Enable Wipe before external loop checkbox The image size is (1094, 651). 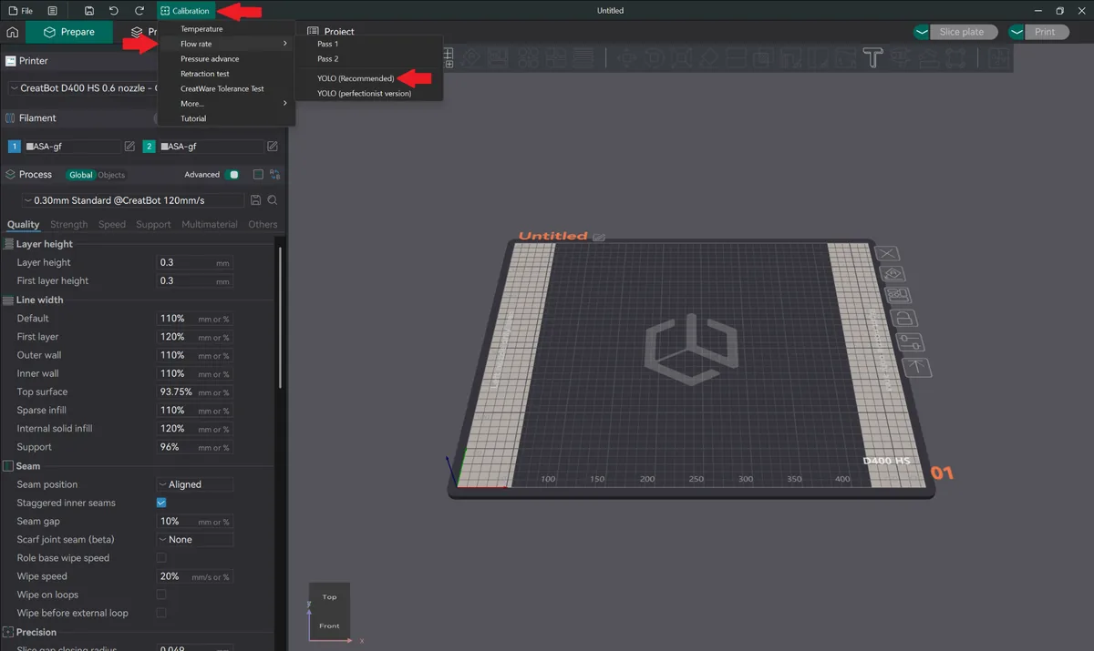pos(161,613)
